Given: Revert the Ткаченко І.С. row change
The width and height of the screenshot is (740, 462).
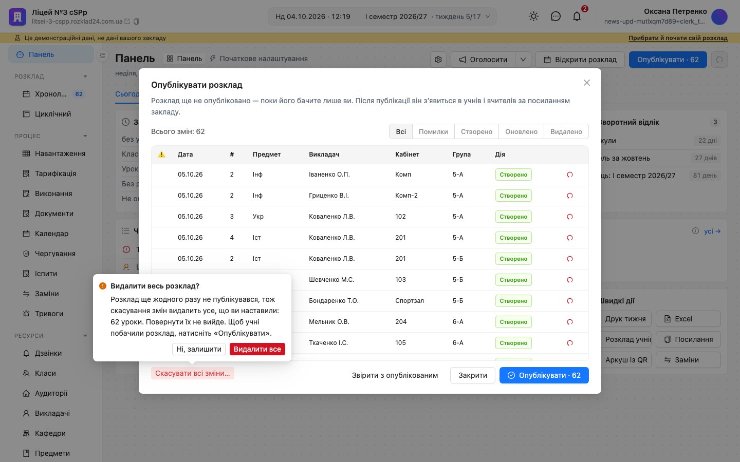Looking at the screenshot, I should (569, 343).
